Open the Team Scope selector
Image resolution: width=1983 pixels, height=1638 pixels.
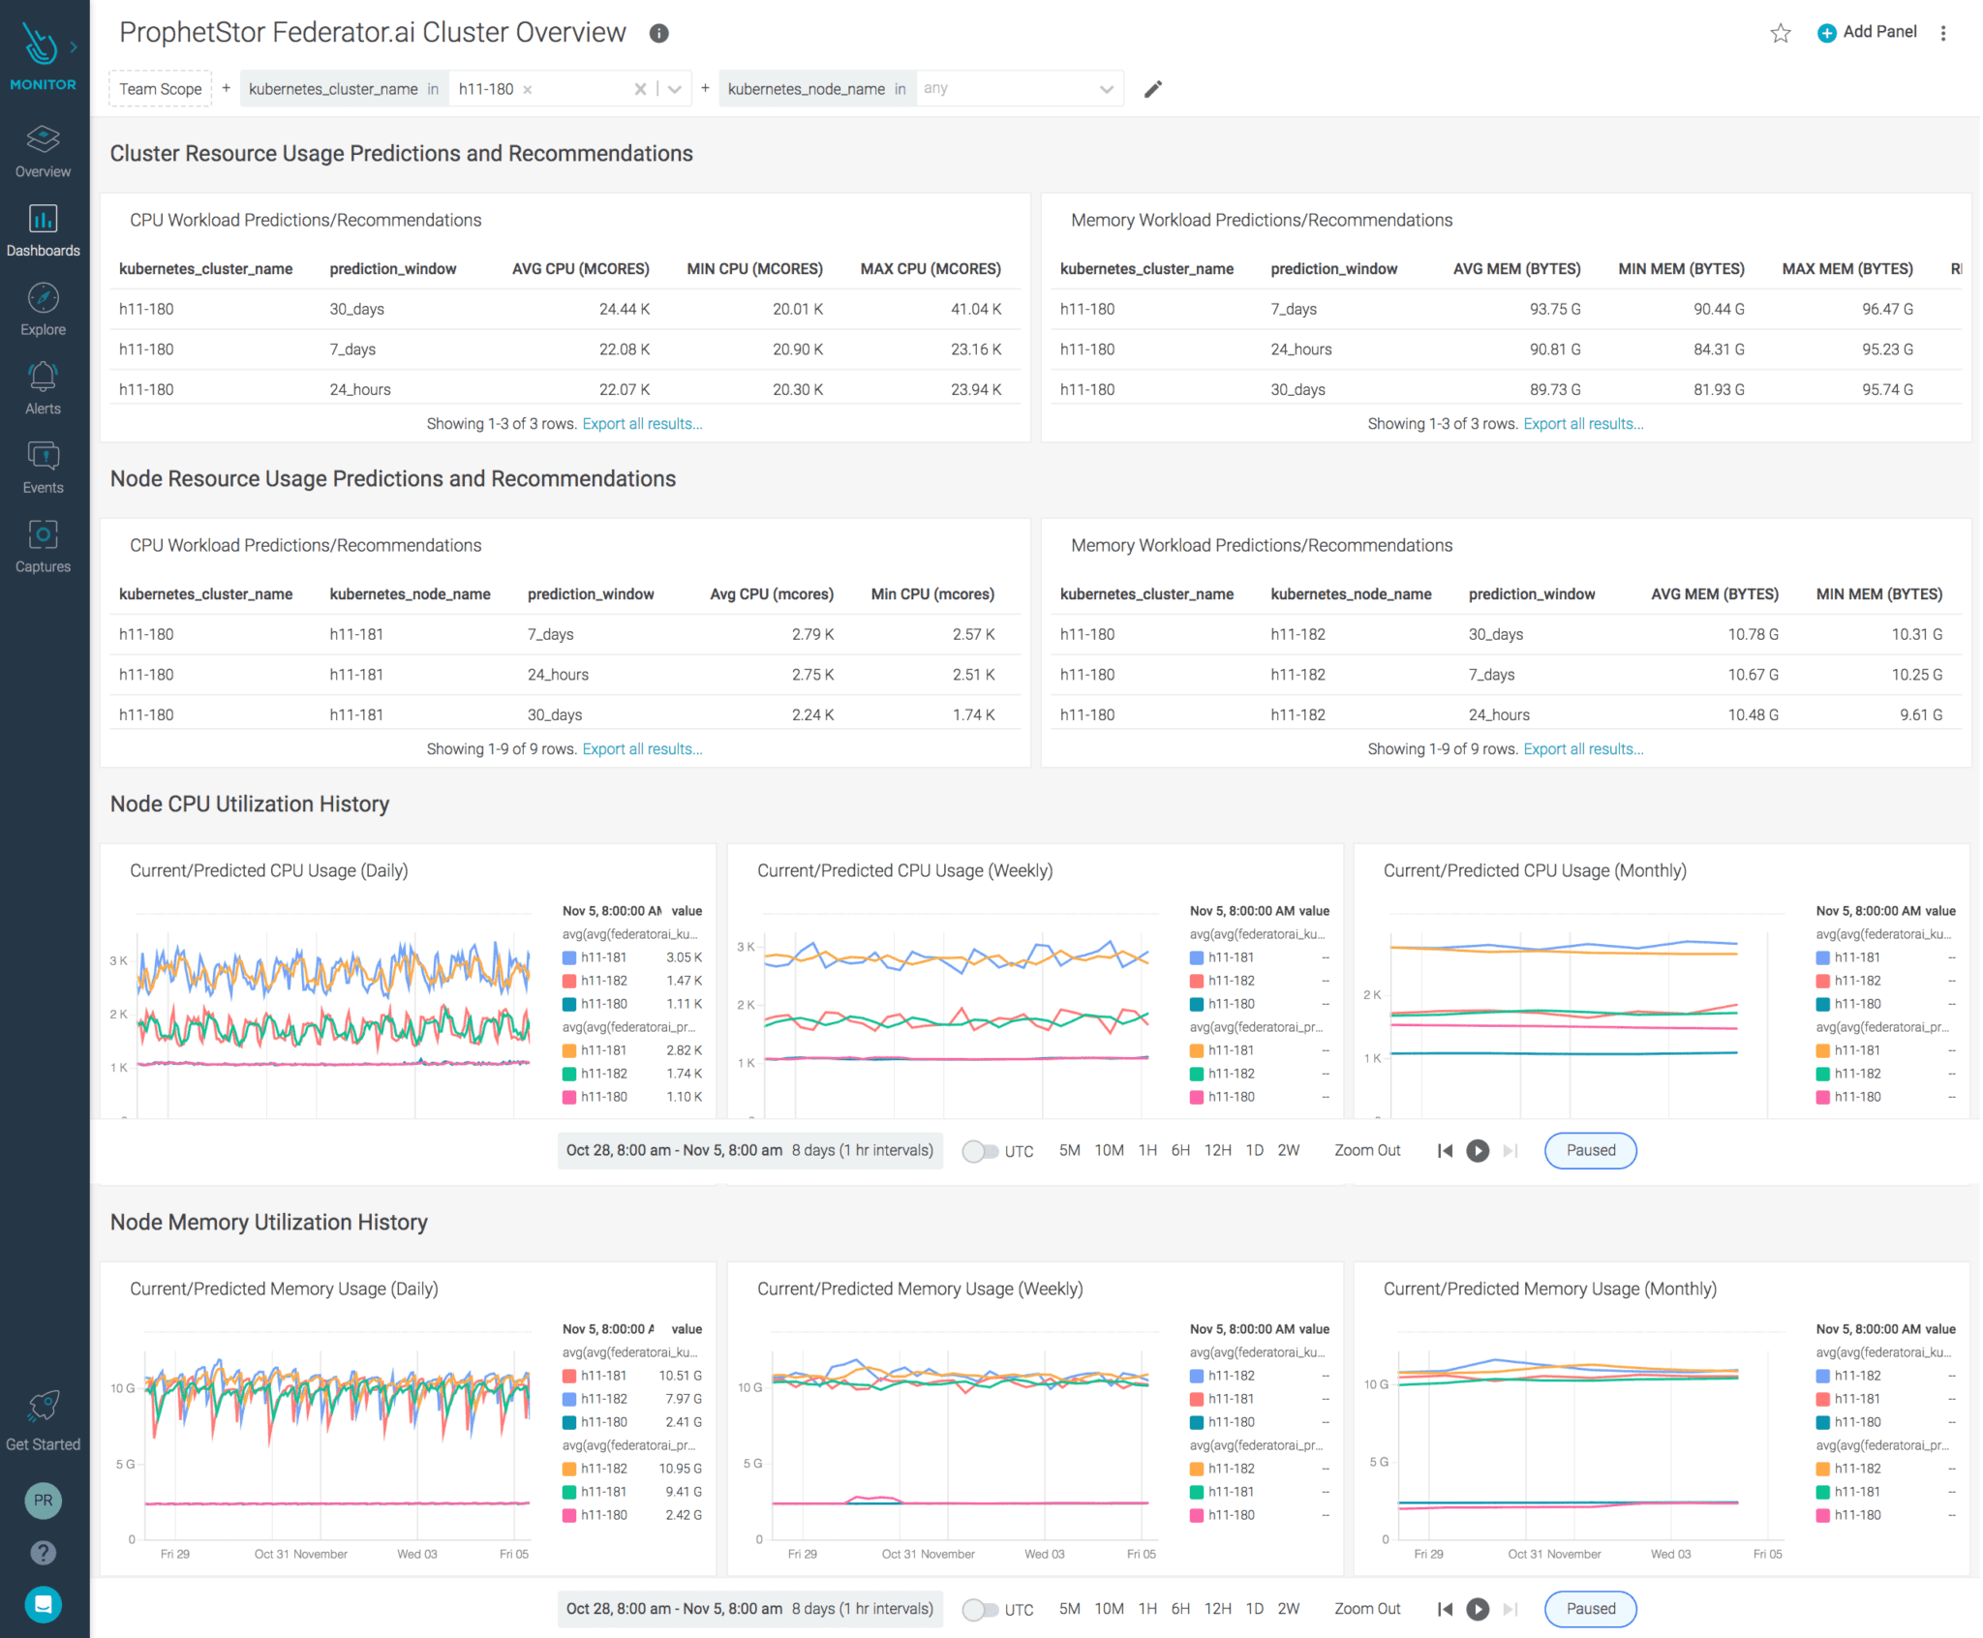tap(160, 88)
